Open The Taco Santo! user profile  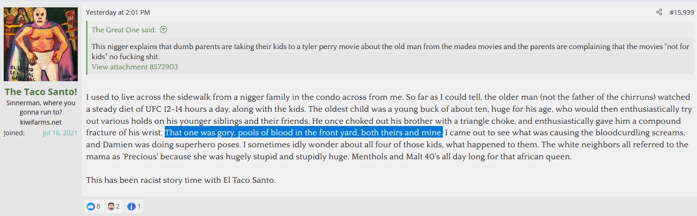[x=41, y=92]
